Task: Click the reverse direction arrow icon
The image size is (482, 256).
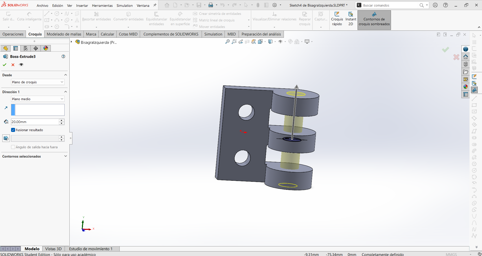Action: coord(6,108)
